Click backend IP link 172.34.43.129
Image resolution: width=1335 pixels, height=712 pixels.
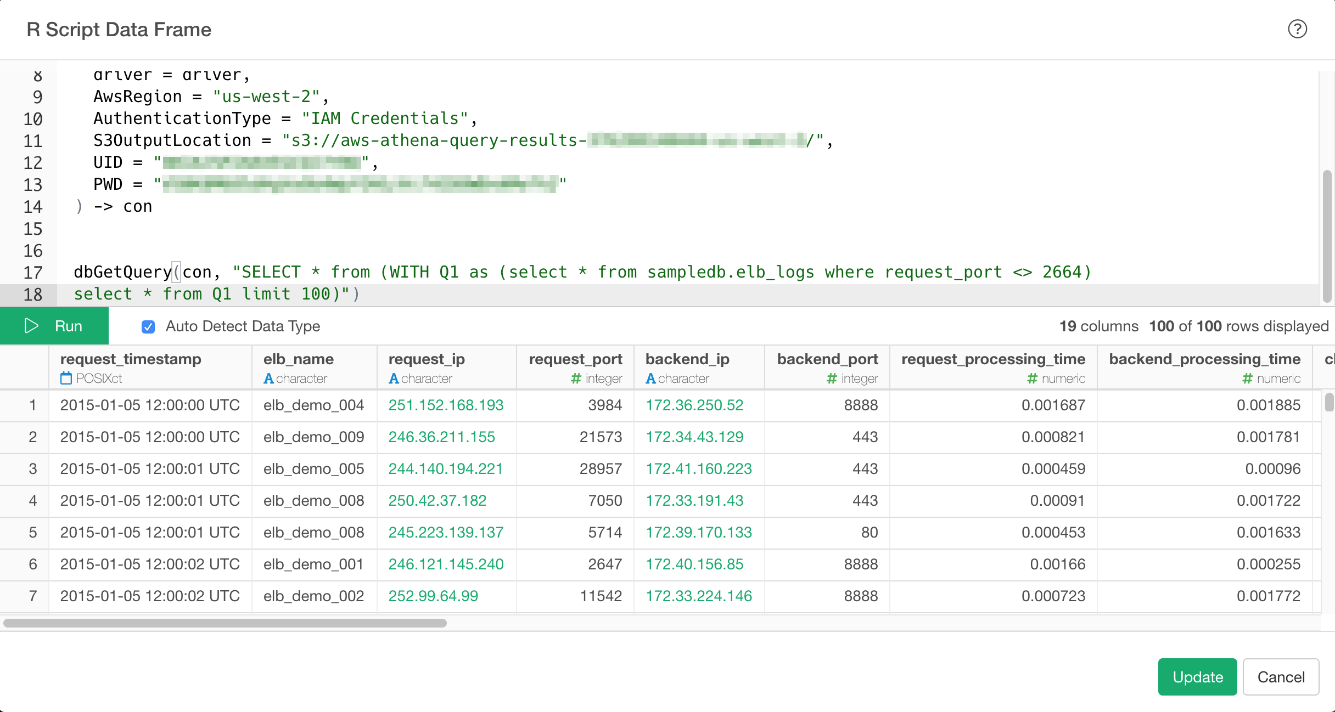coord(694,437)
